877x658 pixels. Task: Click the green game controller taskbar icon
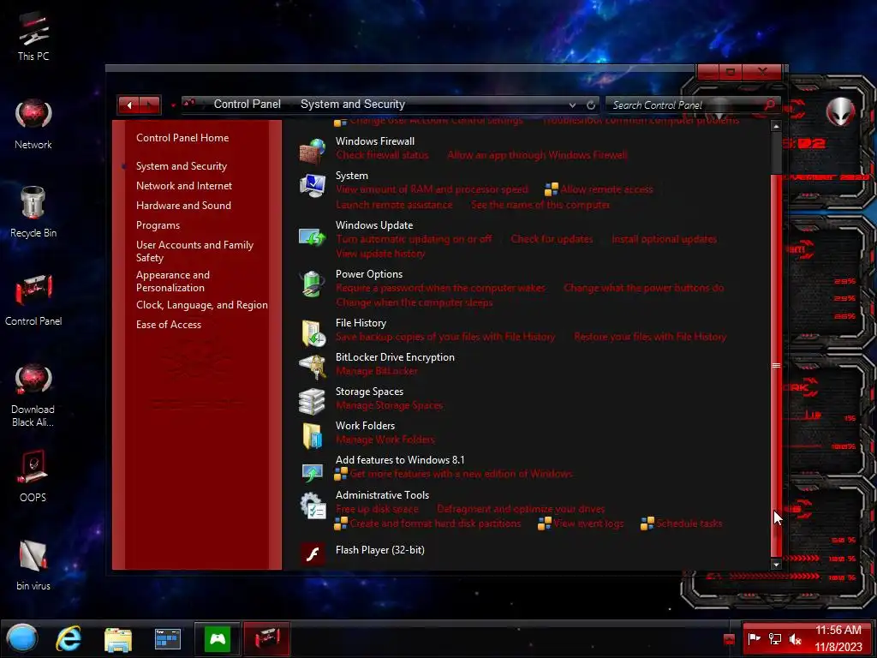pyautogui.click(x=218, y=638)
